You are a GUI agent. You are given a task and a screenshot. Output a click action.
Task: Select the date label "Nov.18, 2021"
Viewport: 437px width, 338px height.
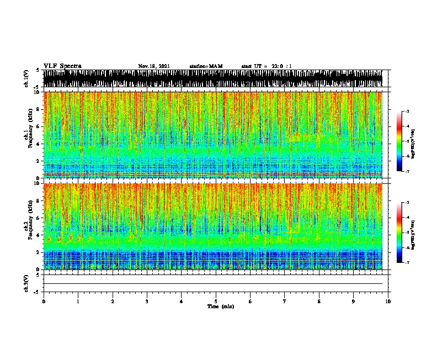[154, 66]
